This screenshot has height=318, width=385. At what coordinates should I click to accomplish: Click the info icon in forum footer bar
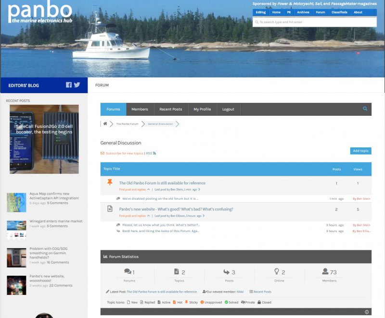(x=367, y=312)
